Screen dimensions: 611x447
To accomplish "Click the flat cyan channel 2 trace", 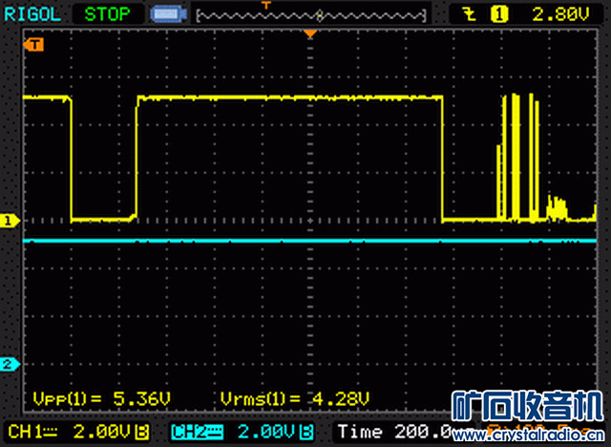I will [x=309, y=241].
